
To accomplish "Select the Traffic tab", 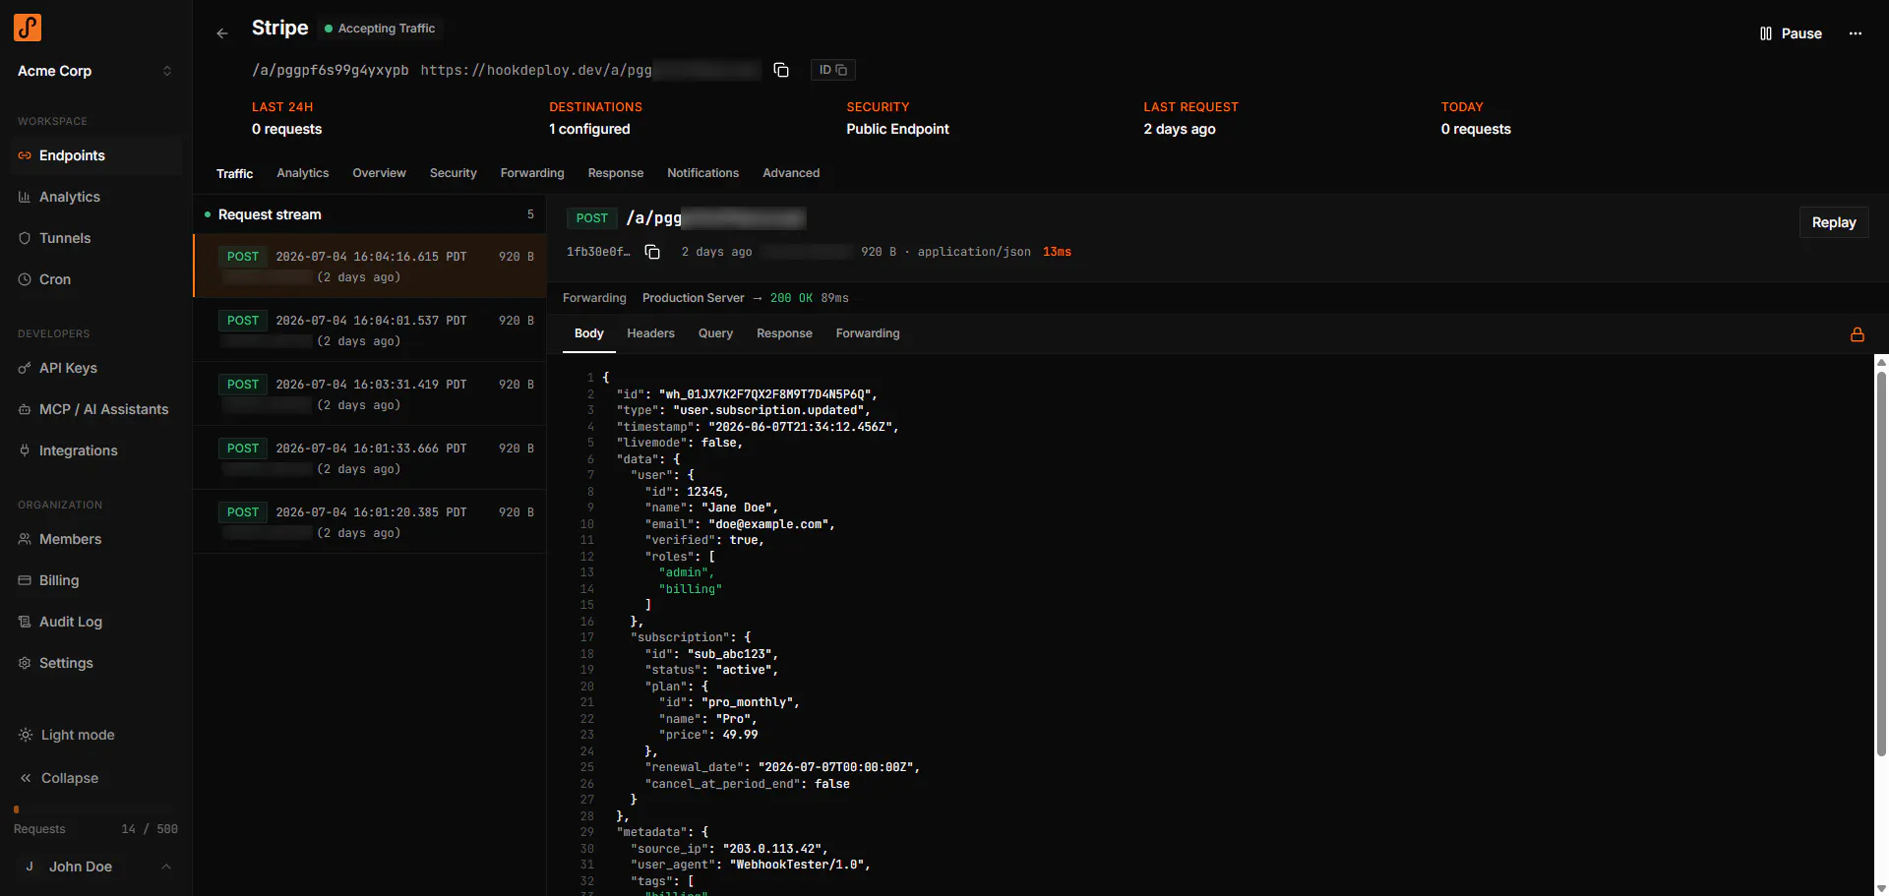I will tap(234, 173).
